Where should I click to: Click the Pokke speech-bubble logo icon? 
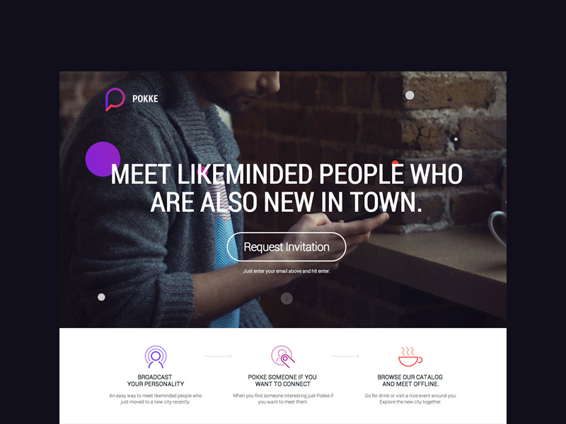[115, 99]
